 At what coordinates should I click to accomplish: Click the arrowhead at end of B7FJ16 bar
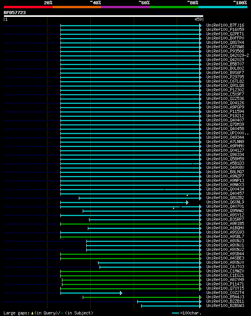[x=200, y=25]
